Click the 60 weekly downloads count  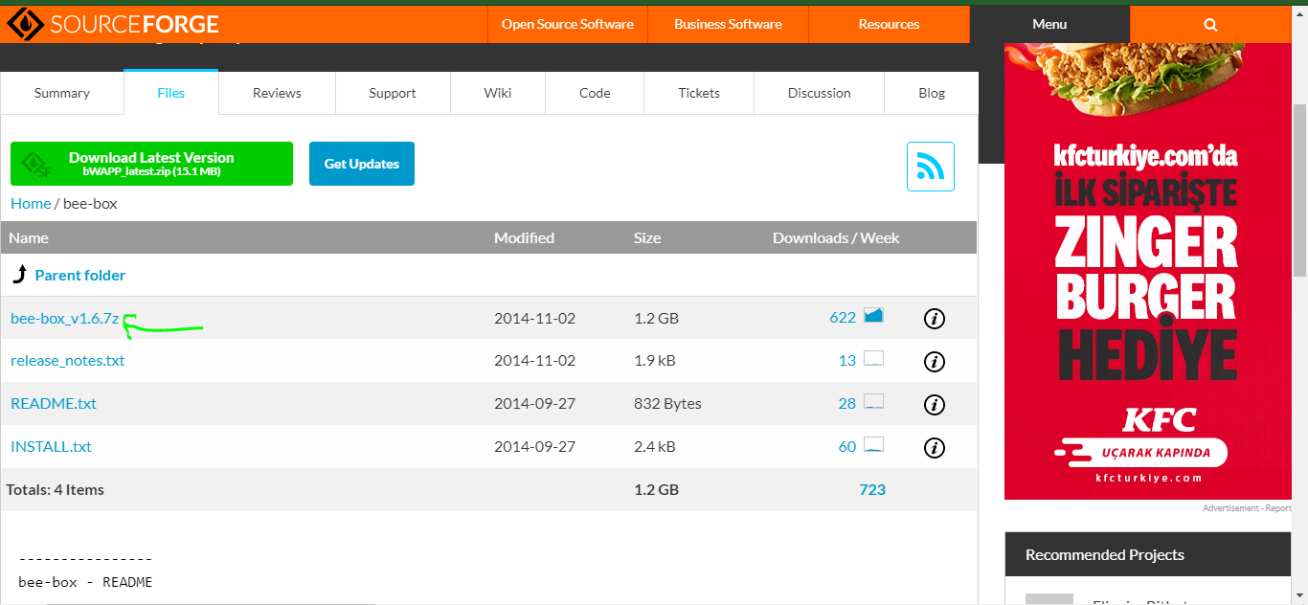tap(847, 447)
